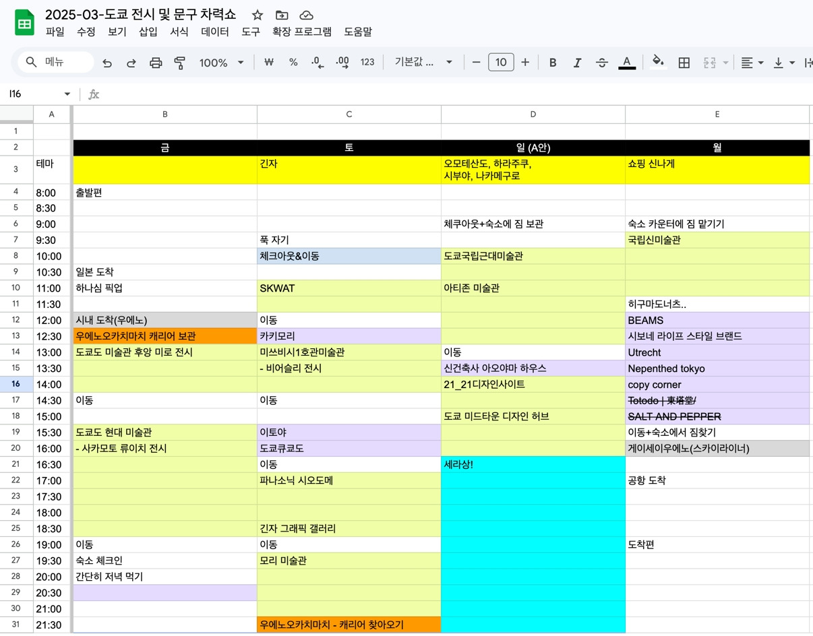813x636 pixels.
Task: Click the fx formula bar icon
Action: tap(94, 94)
